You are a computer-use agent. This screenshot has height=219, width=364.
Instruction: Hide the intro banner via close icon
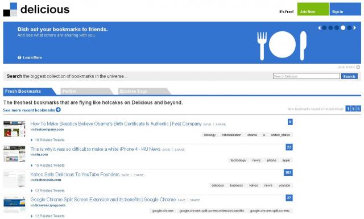(x=358, y=67)
